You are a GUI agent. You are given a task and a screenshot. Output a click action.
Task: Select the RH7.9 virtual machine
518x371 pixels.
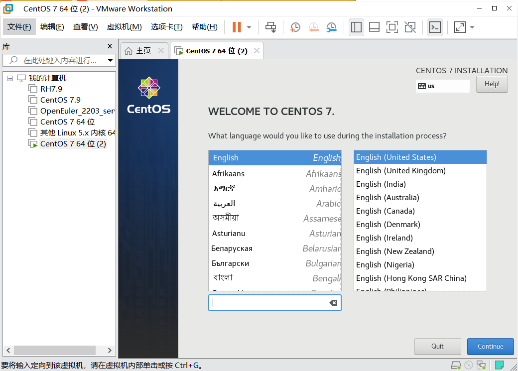(x=51, y=89)
